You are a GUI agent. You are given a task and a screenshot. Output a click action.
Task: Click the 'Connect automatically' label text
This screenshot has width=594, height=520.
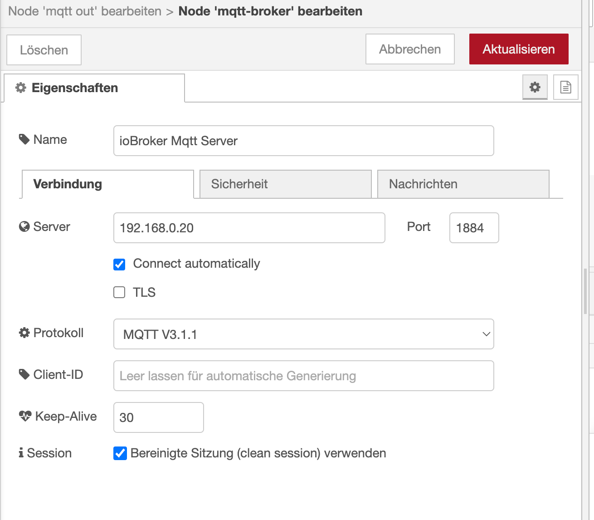click(x=196, y=264)
